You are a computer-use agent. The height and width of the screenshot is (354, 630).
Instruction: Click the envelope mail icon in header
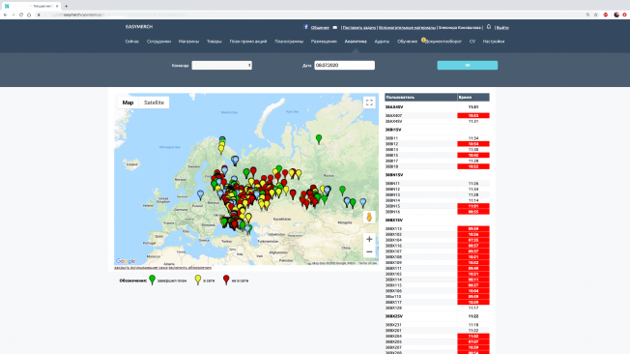(335, 27)
